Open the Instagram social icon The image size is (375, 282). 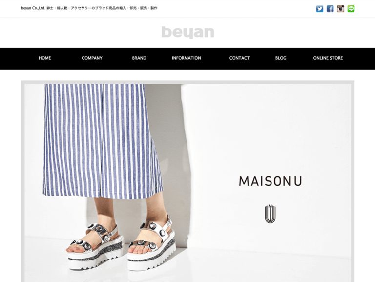[x=340, y=9]
